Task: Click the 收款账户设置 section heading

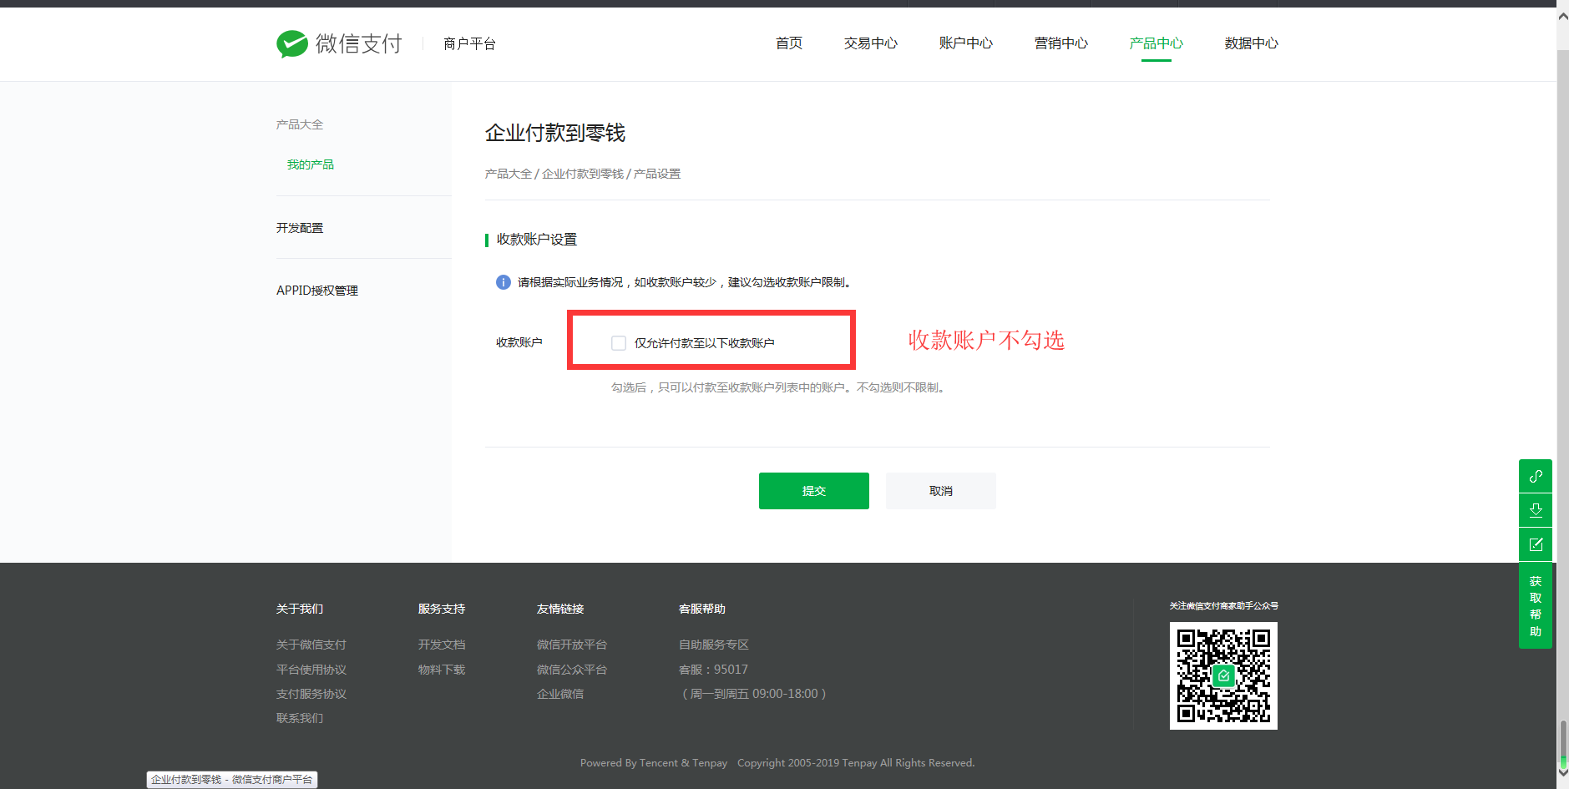Action: pos(537,240)
